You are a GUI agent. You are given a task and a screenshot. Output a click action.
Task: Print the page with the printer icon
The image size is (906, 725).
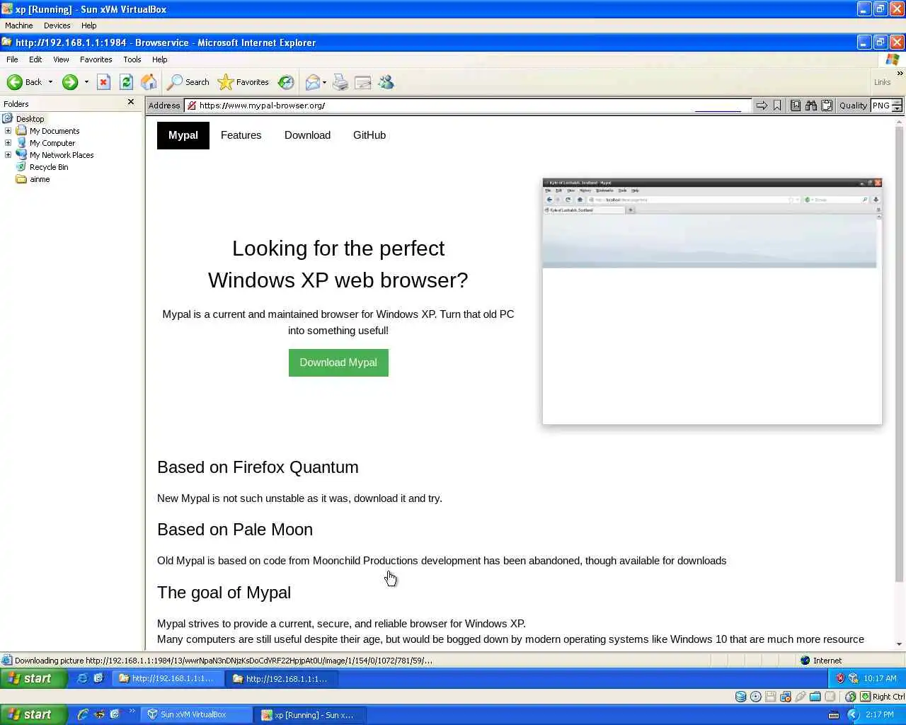pyautogui.click(x=340, y=82)
